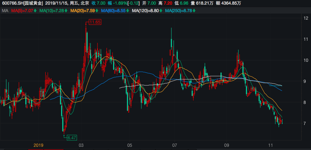311x150 pixels.
Task: Click the MA(250) legend entry
Action: point(178,11)
